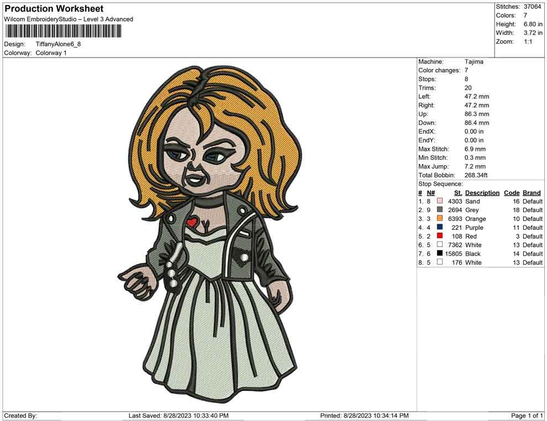Click the Min Stitch value '0.3 mm'

[x=475, y=157]
